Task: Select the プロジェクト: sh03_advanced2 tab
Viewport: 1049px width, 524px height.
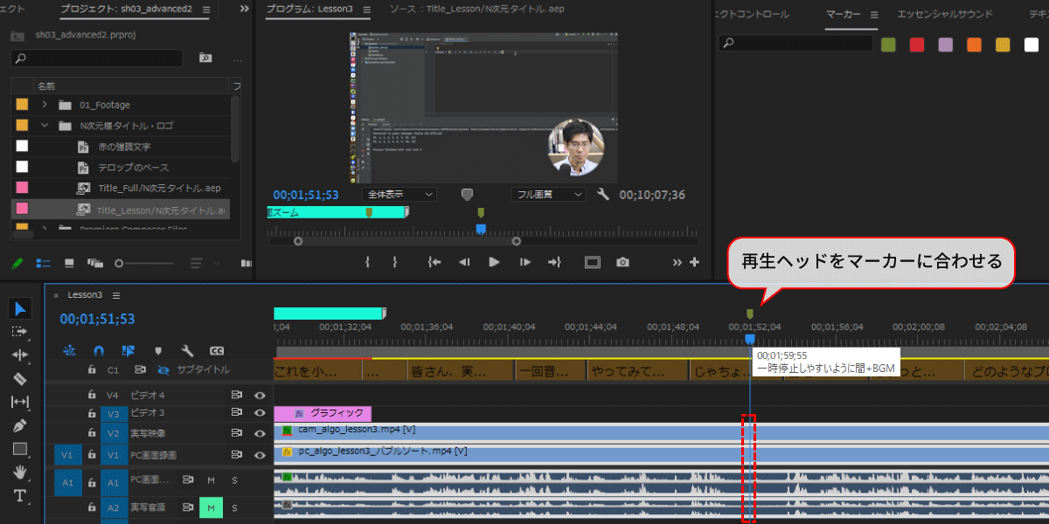Action: [128, 10]
